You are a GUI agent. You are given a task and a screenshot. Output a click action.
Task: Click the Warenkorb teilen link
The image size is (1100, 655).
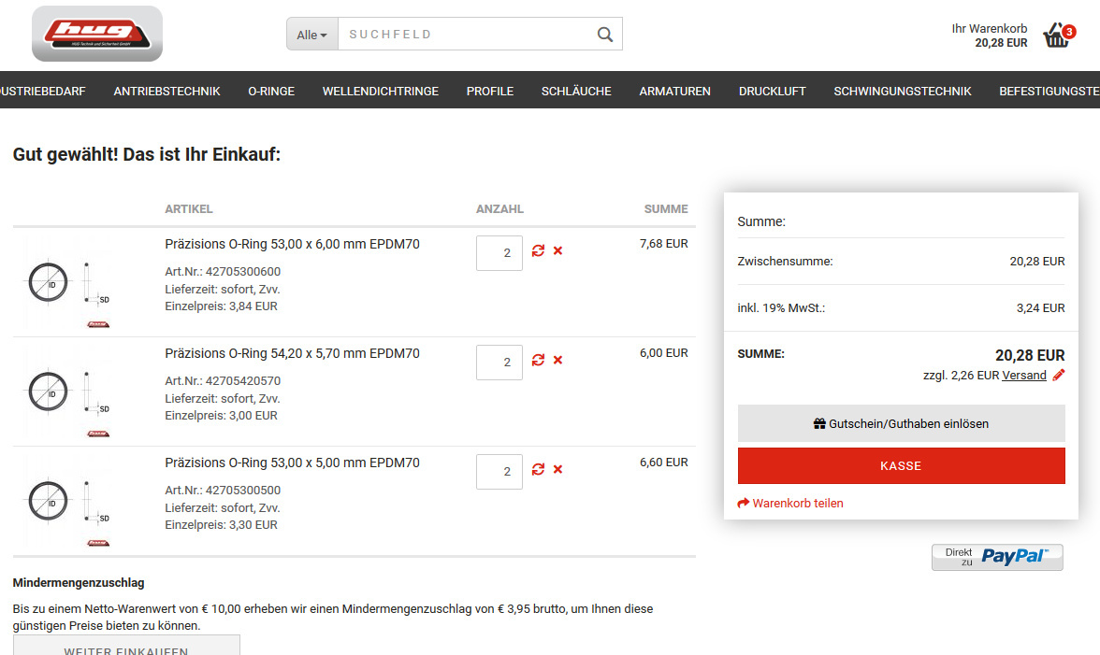coord(790,503)
